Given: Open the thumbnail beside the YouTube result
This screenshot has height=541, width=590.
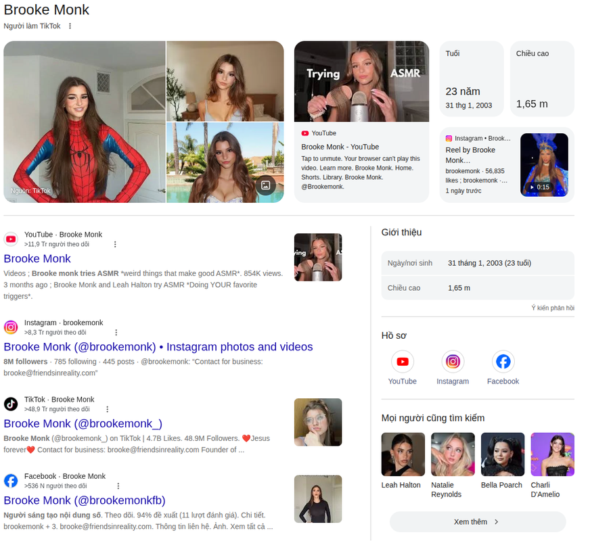Looking at the screenshot, I should point(318,257).
